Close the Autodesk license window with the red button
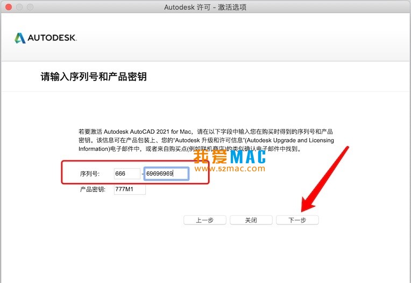Screen dimensions: 411x283 (x=9, y=7)
